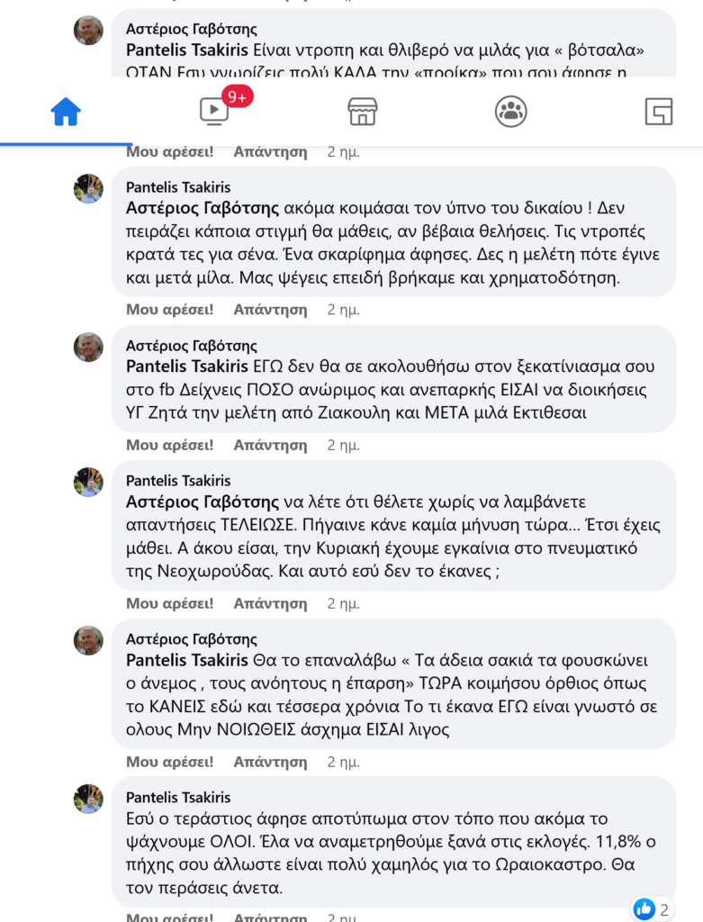Screen dimensions: 703x922
Task: Open author name Pantelis Tsakiris above 'Εσύ ο τεράστιος'
Action: [x=178, y=798]
